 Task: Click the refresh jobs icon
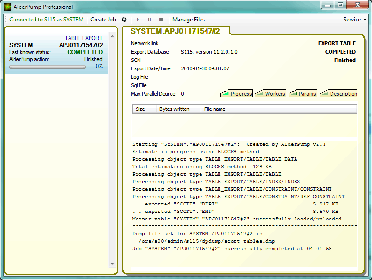(x=124, y=20)
